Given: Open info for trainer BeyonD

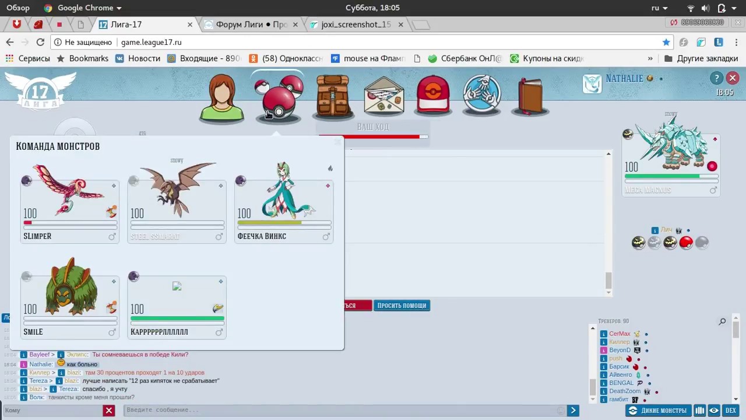Looking at the screenshot, I should (603, 351).
